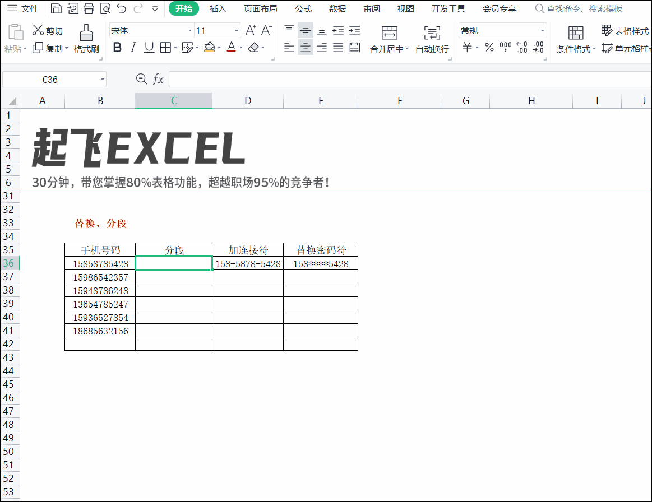Switch to the 页面布局 tab

tap(260, 9)
